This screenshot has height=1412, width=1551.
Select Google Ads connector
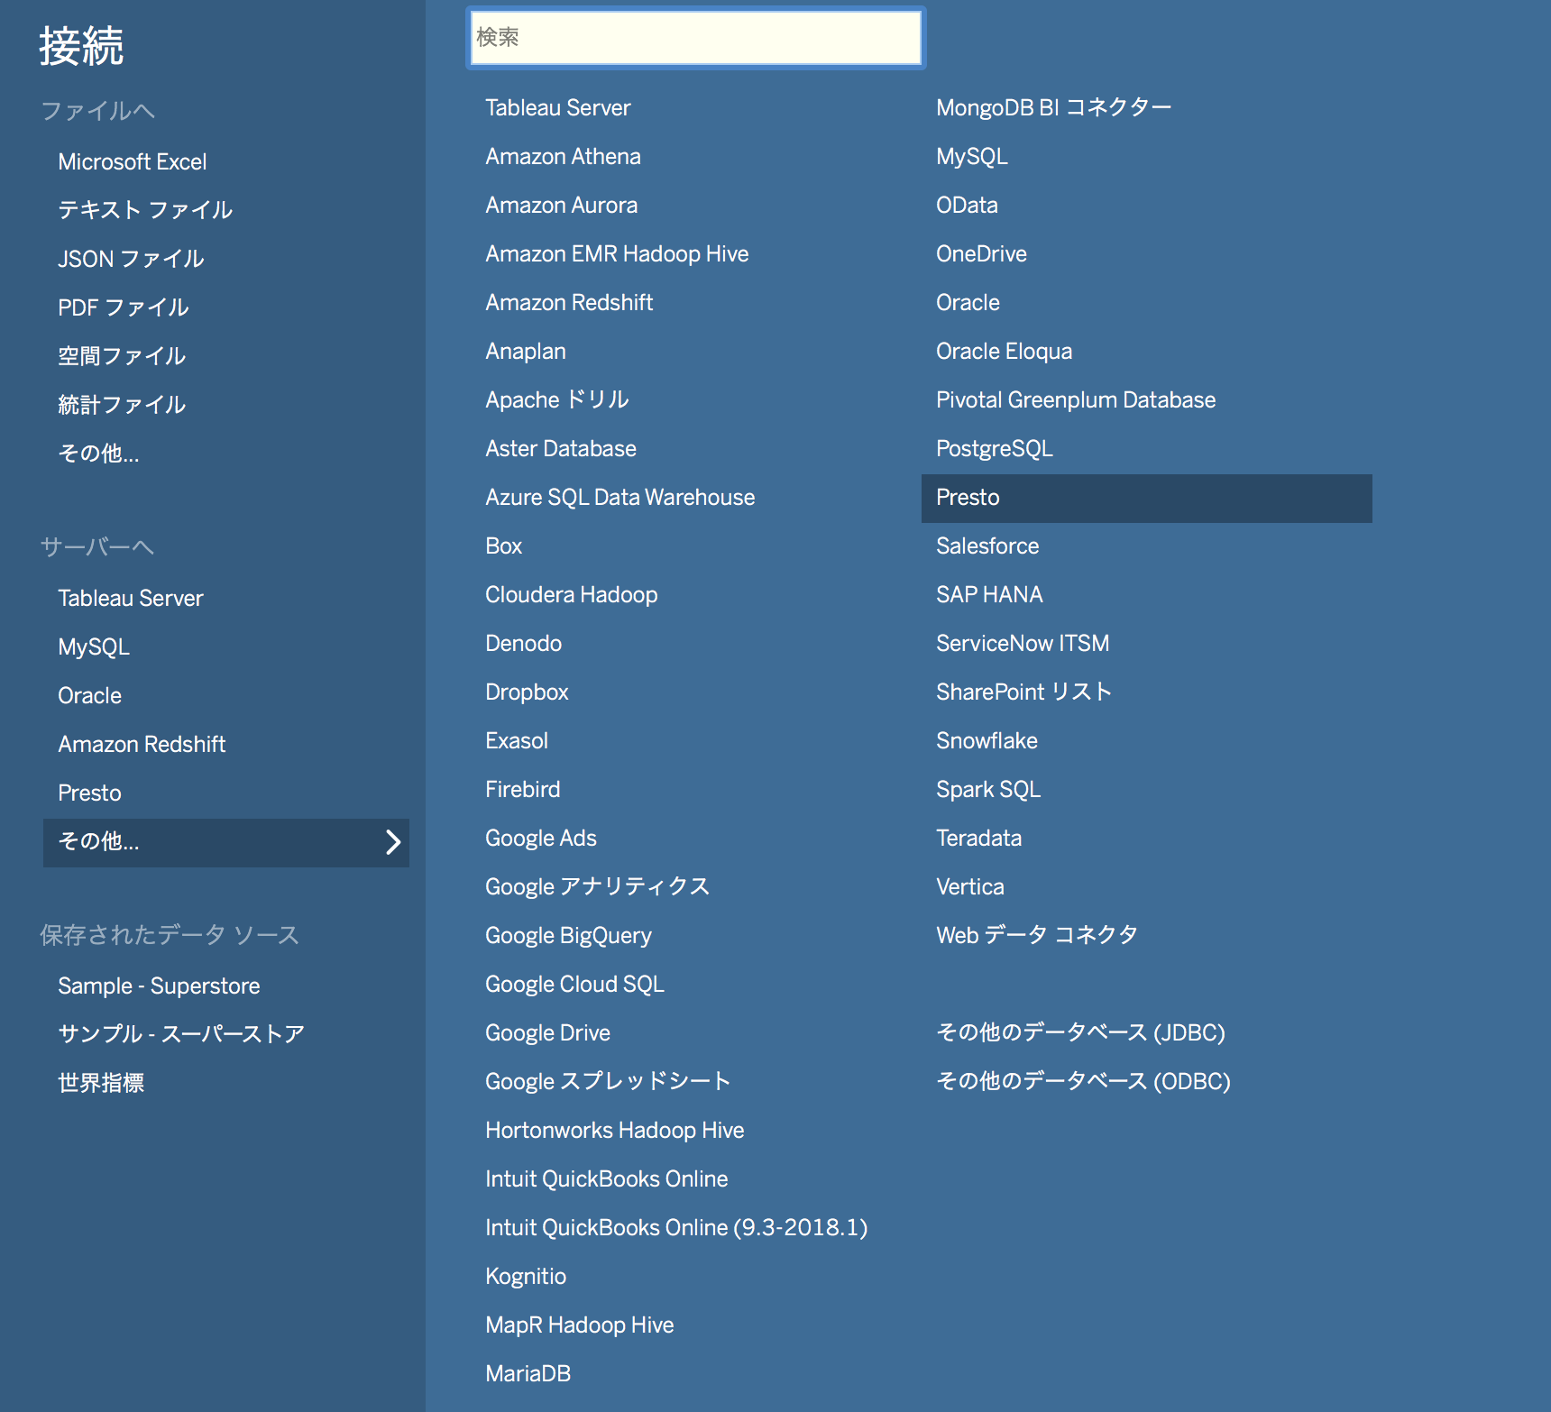tap(541, 839)
